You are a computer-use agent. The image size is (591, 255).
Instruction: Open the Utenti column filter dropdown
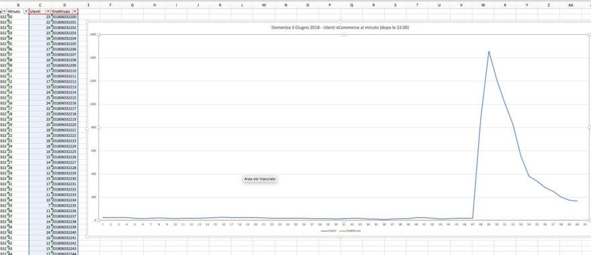[48, 11]
